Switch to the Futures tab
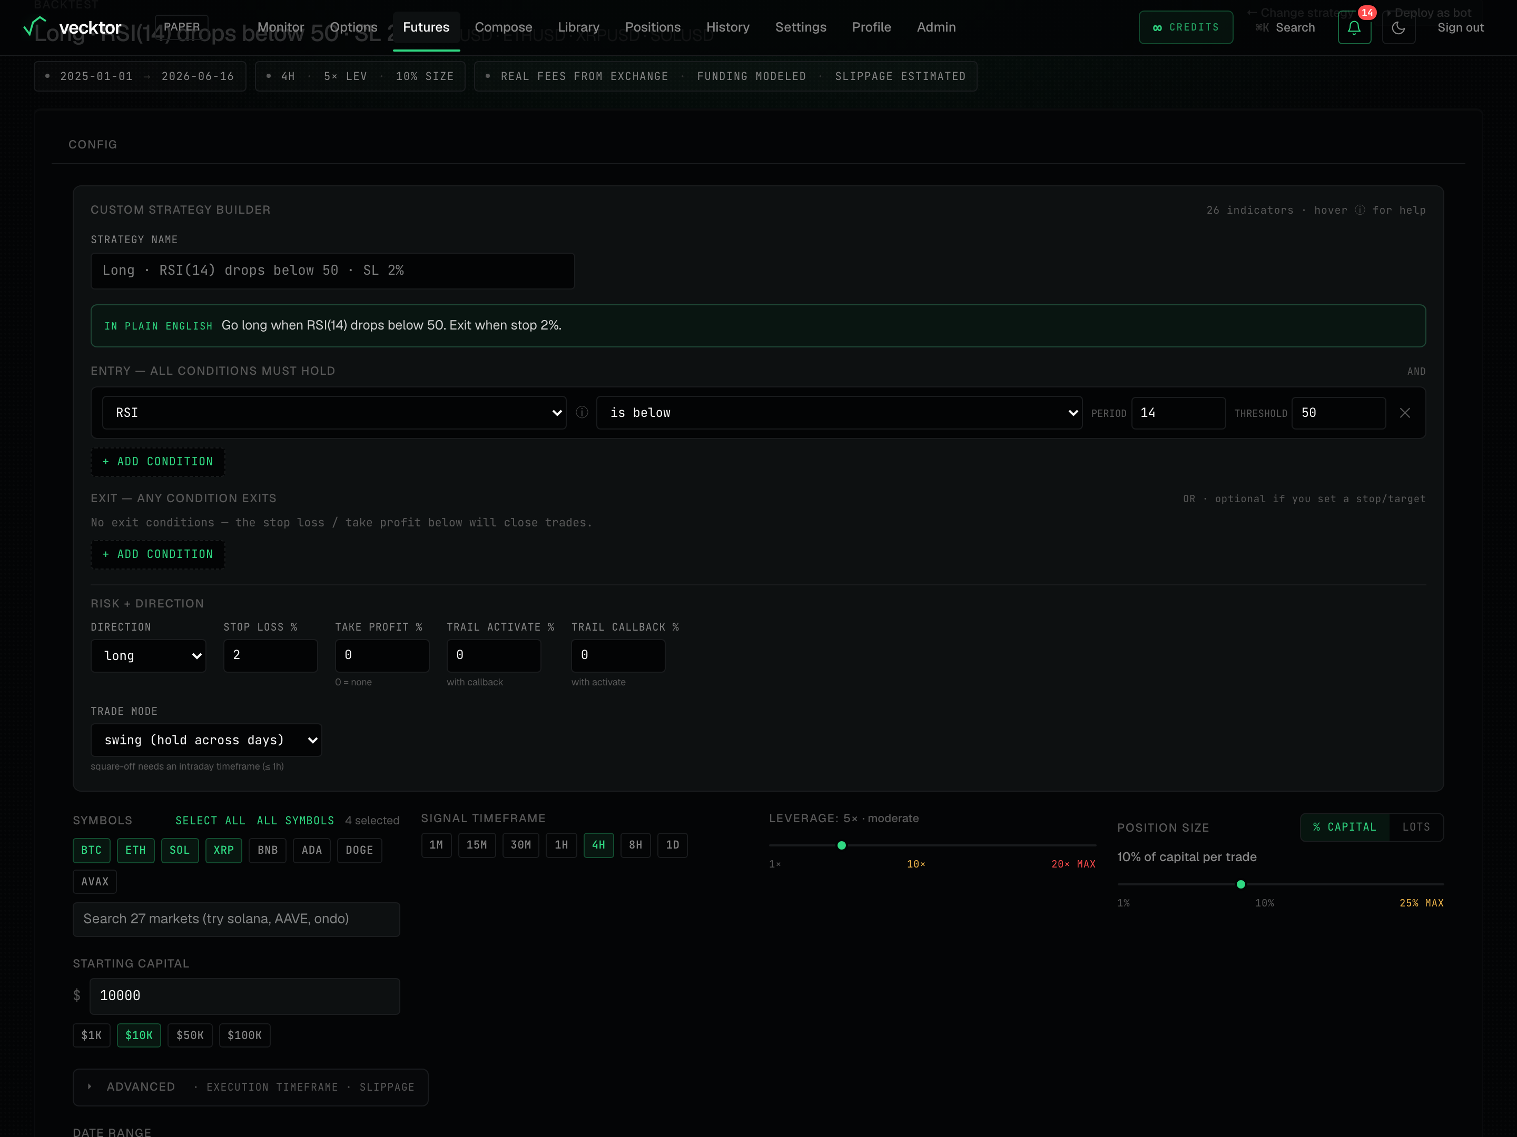This screenshot has height=1137, width=1517. click(x=426, y=27)
